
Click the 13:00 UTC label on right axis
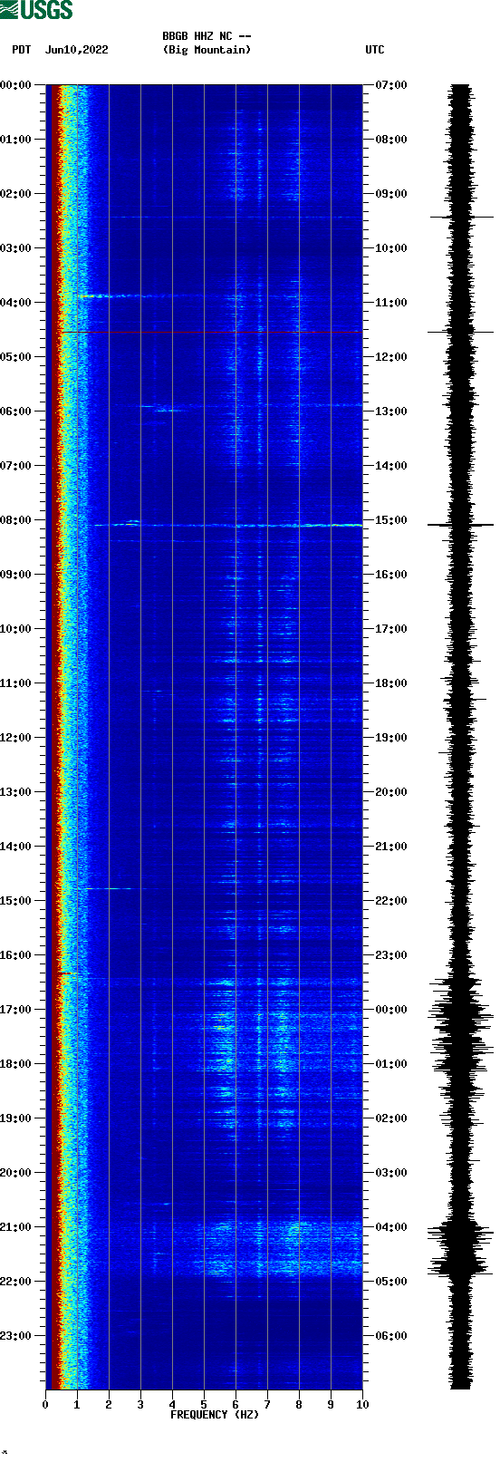(x=391, y=411)
